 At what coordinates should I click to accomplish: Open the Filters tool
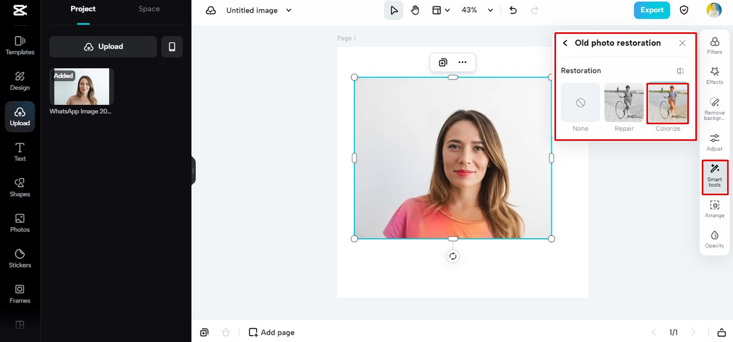[x=715, y=46]
